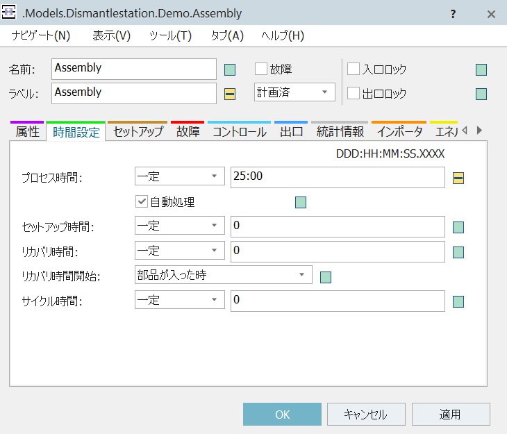
Task: Open the ヘルプ(H) menu
Action: [283, 35]
